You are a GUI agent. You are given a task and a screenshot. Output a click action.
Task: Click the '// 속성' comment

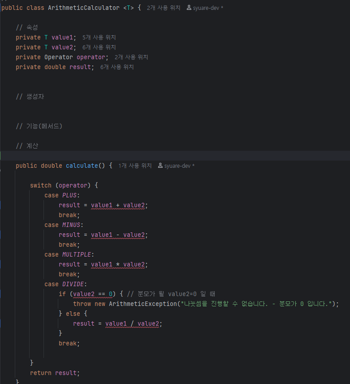[x=27, y=27]
